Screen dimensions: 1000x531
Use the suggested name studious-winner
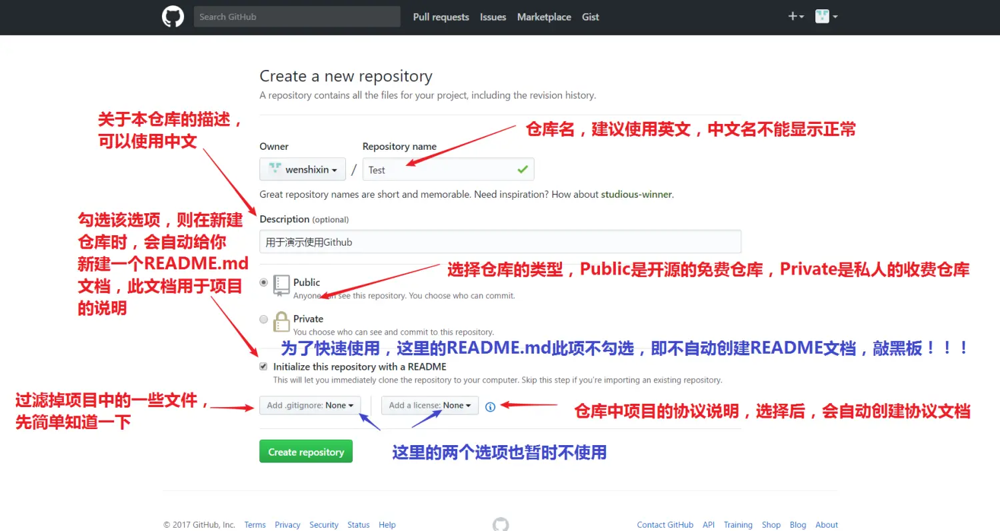click(x=637, y=195)
